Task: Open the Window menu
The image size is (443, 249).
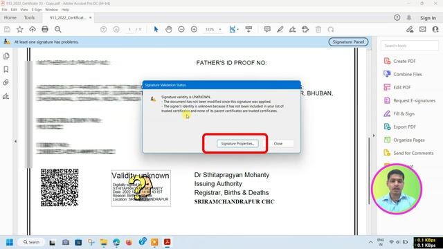Action: tap(51, 10)
